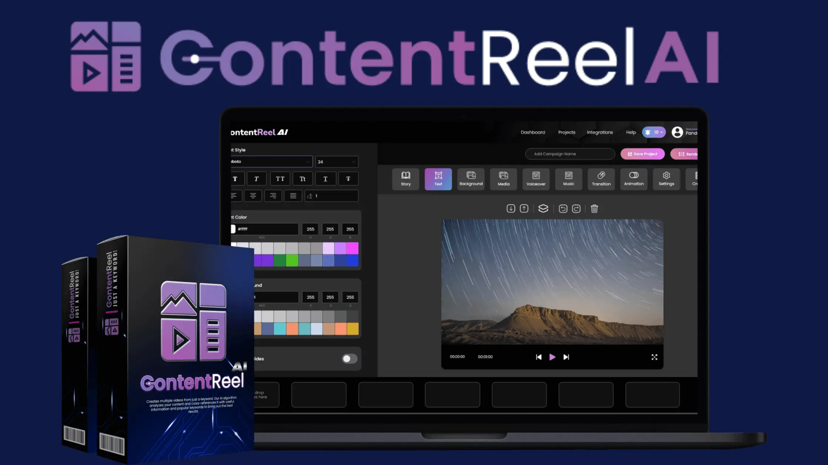The image size is (828, 465).
Task: Open the Projects menu item
Action: 566,132
